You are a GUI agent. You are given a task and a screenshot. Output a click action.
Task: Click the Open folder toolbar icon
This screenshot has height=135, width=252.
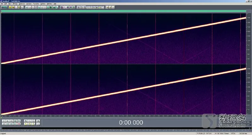[13, 7]
